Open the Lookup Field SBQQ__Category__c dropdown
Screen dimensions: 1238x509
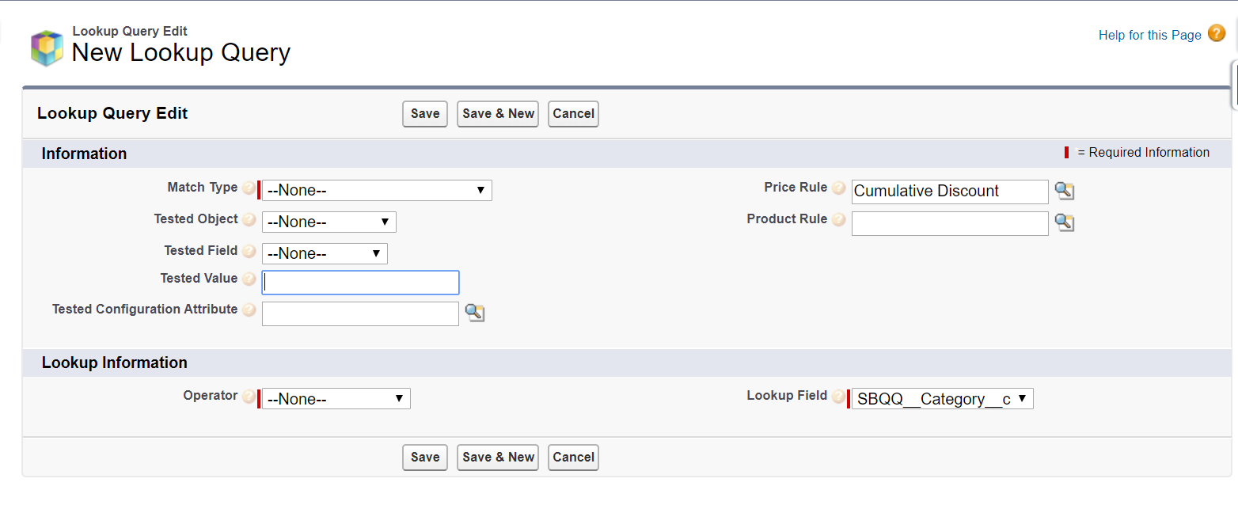point(942,399)
